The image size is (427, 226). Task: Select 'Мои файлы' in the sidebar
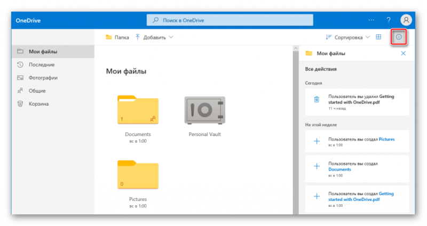click(53, 51)
